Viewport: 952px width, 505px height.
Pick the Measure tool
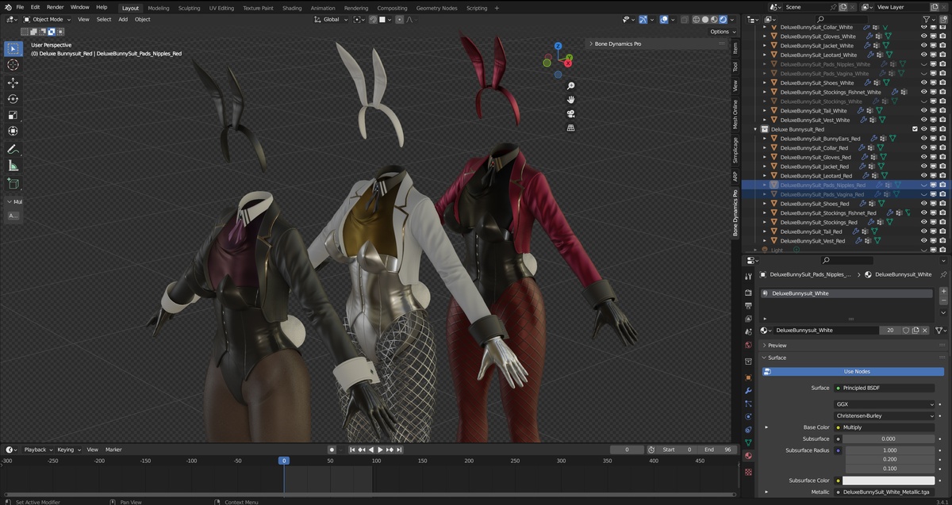13,166
